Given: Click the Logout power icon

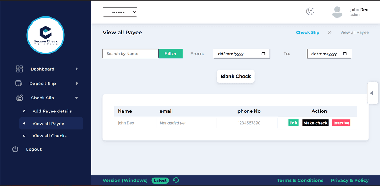Looking at the screenshot, I should coord(15,149).
